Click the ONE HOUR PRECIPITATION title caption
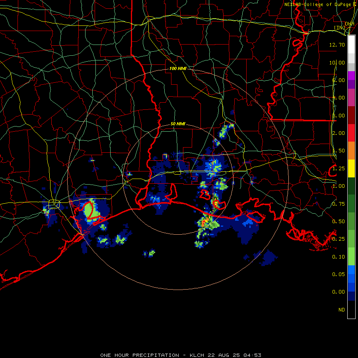This screenshot has height=358, width=358. (181, 355)
